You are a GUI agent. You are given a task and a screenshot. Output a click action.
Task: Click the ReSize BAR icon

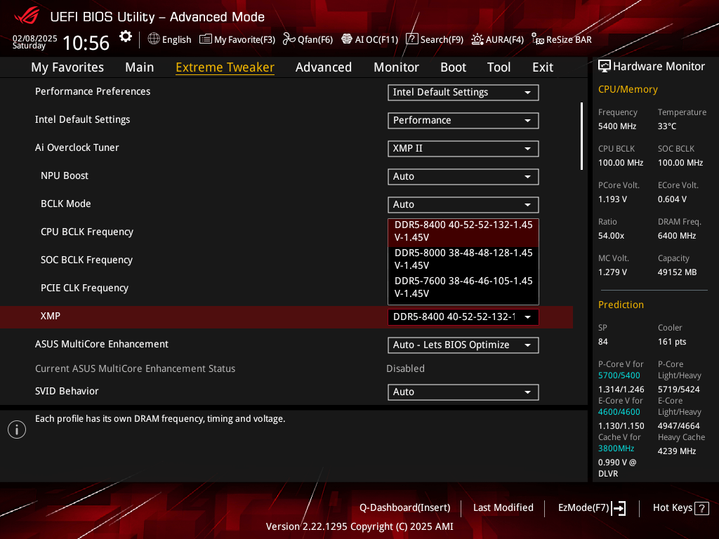pos(537,39)
